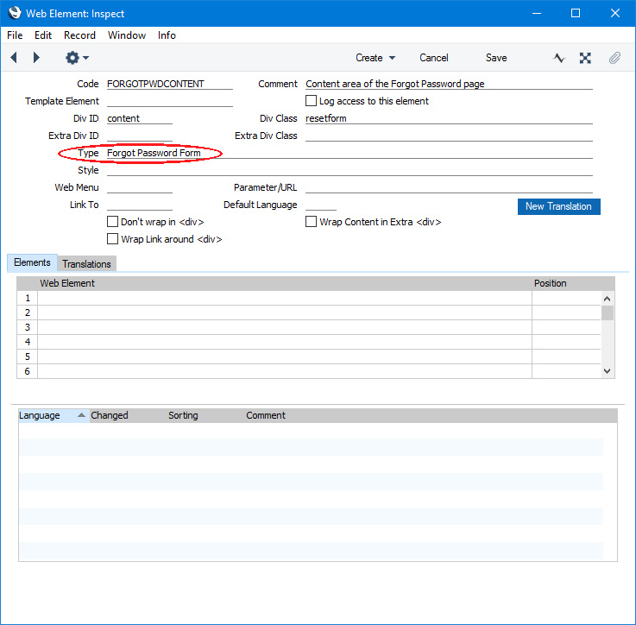Click the Div ID field
Image resolution: width=636 pixels, height=625 pixels.
tap(140, 118)
